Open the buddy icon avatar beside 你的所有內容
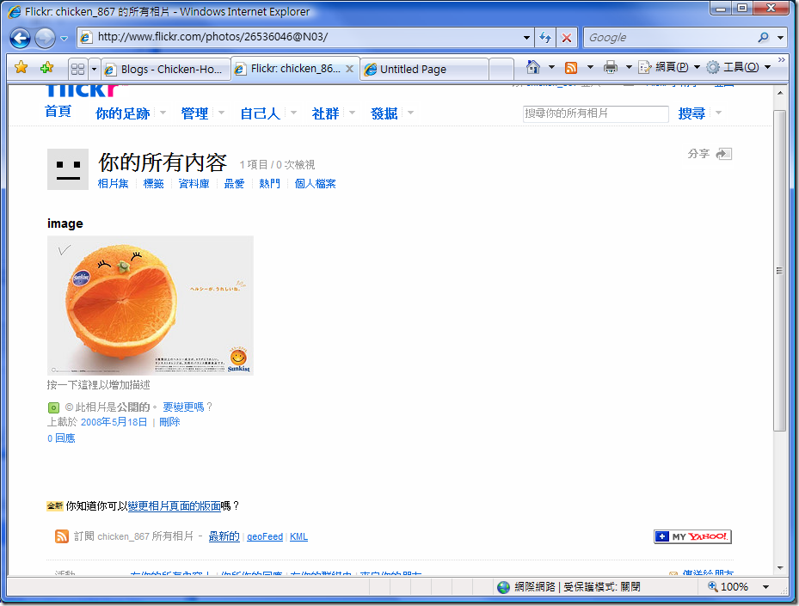This screenshot has width=799, height=606. pos(67,168)
